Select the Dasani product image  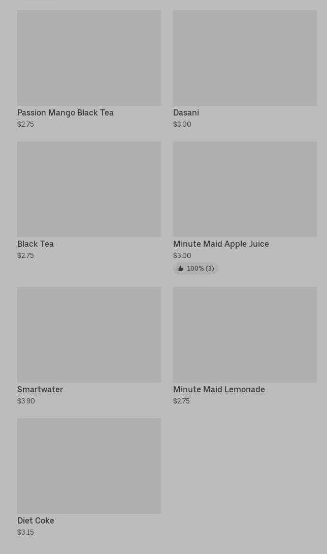[245, 58]
